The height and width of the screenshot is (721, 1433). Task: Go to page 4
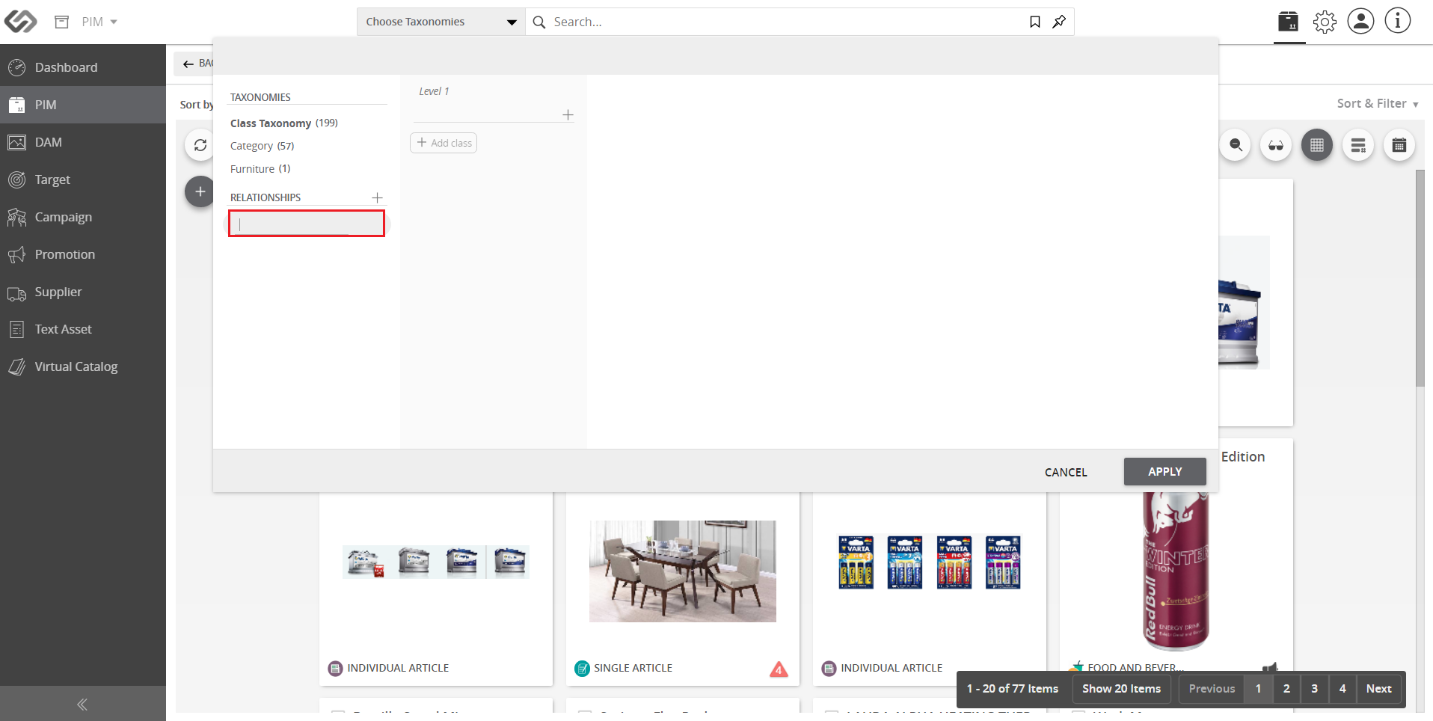pos(1343,689)
